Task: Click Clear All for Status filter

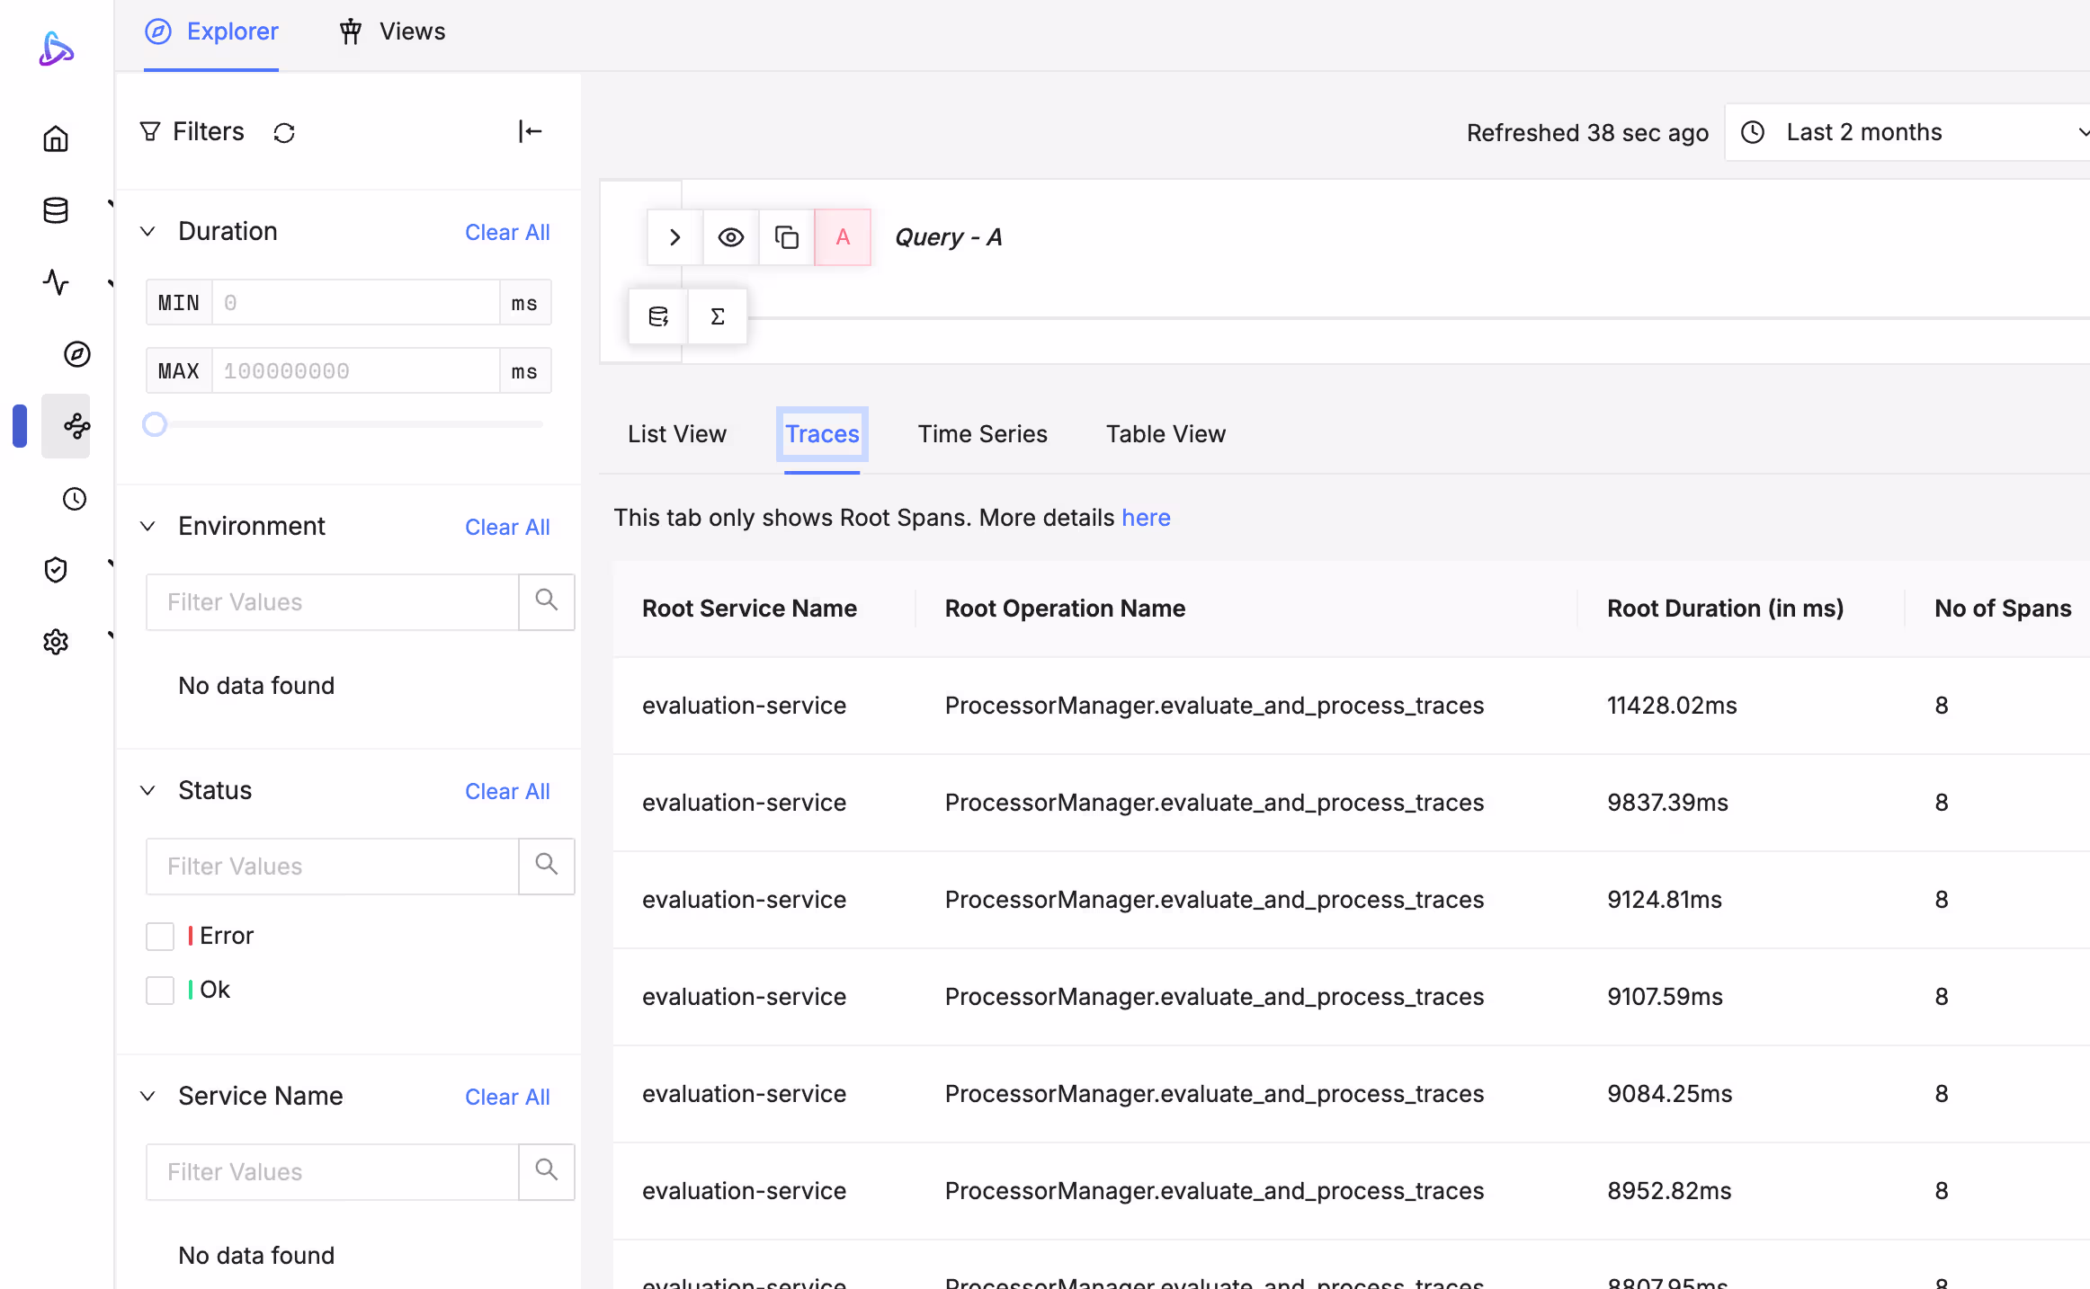Action: pos(507,791)
